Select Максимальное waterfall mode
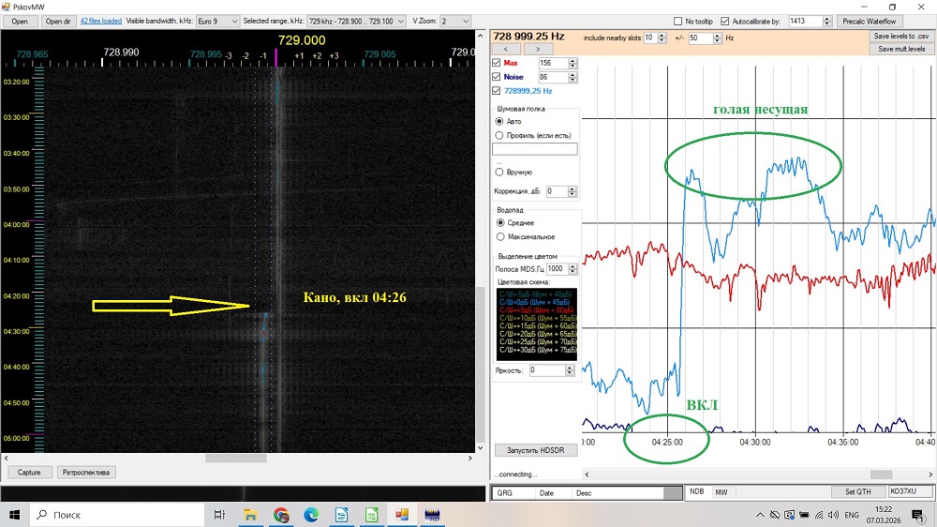937x527 pixels. pyautogui.click(x=500, y=236)
